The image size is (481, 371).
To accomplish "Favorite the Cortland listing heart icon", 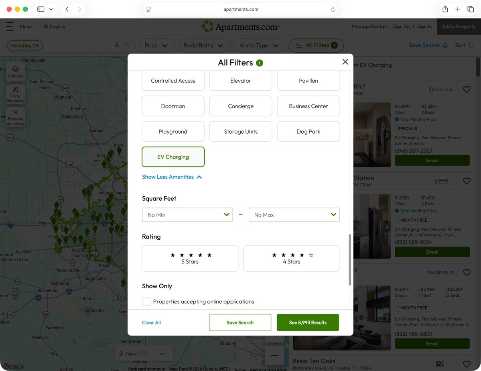I will pos(467,90).
